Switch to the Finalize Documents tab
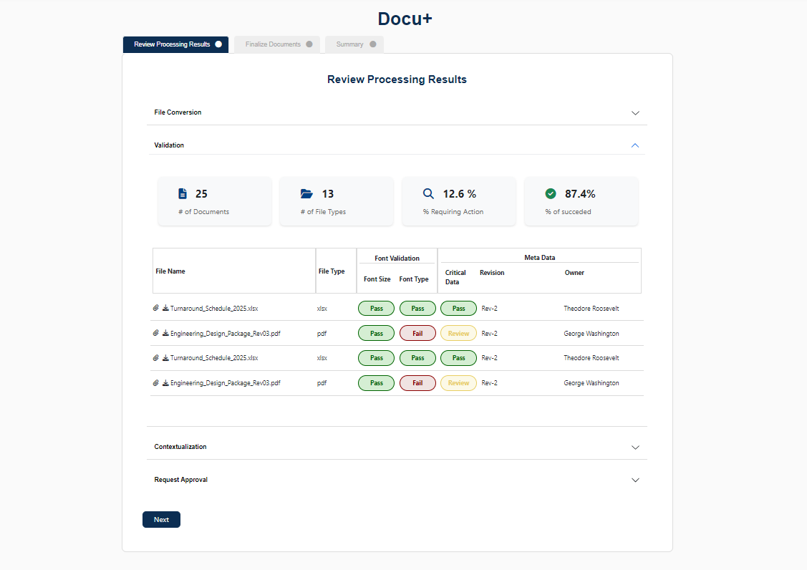Viewport: 807px width, 570px height. (x=277, y=44)
